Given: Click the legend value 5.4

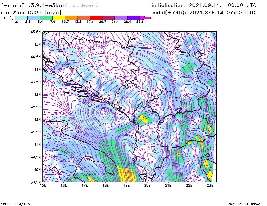Looking at the screenshot, I should point(40,22).
